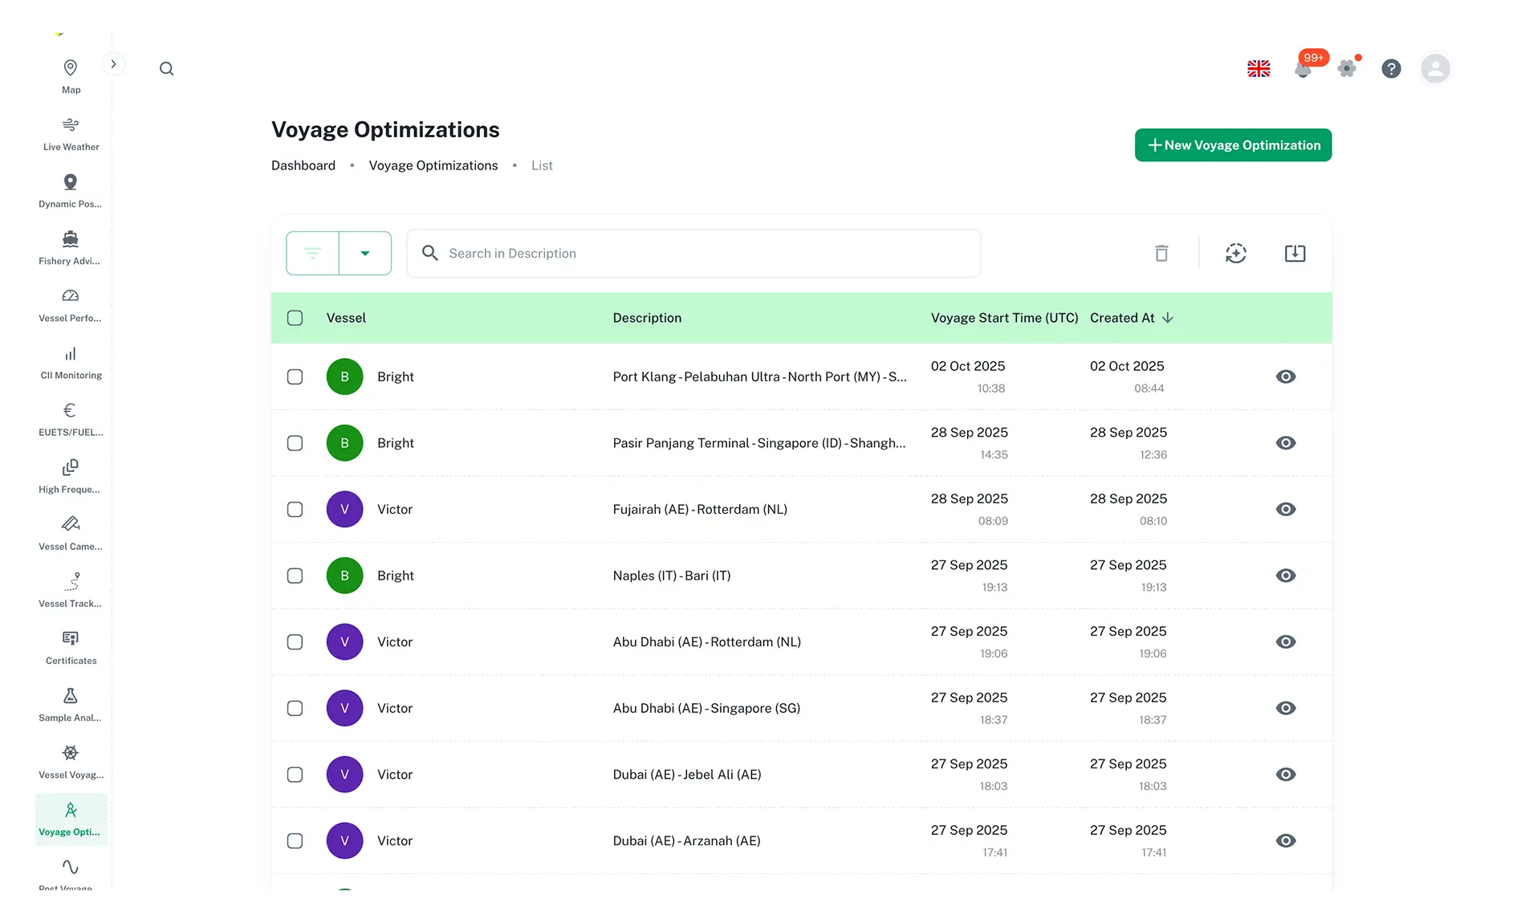Image resolution: width=1525 pixels, height=924 pixels.
Task: Click Vessel column header
Action: pos(346,318)
